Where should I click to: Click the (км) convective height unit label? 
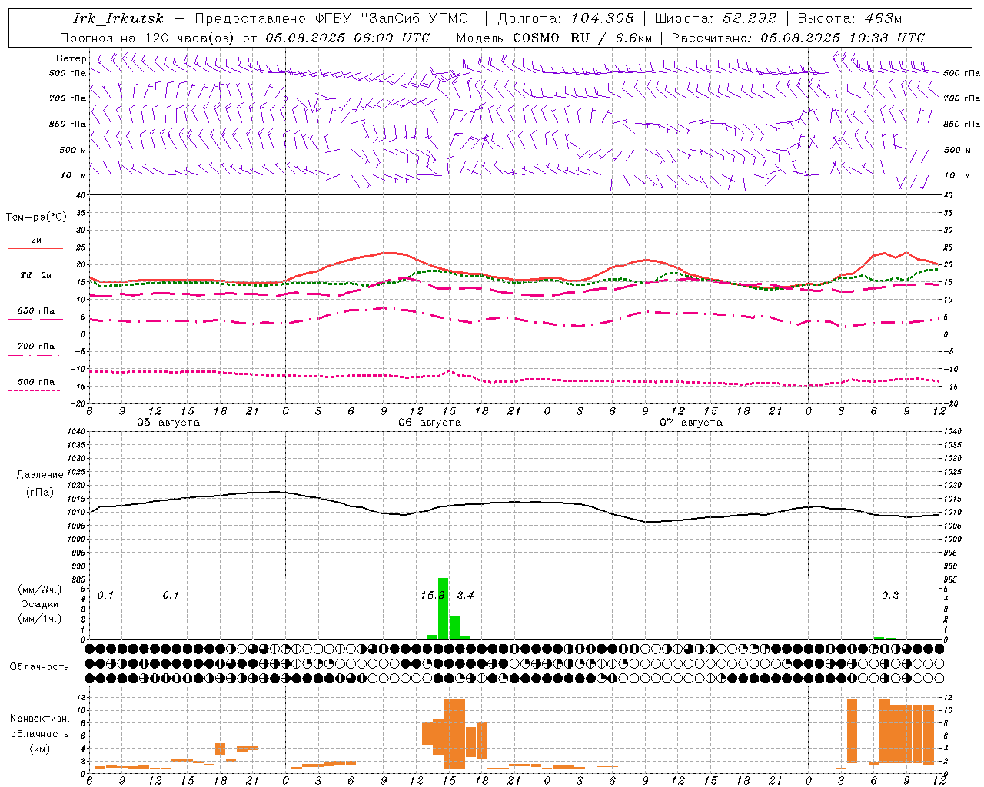click(x=39, y=749)
